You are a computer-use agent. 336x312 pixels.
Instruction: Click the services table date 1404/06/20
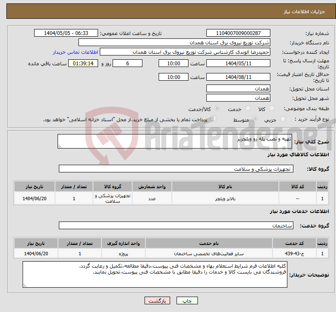(x=36, y=254)
